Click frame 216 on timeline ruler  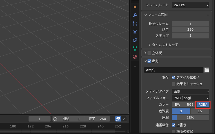(65, 126)
